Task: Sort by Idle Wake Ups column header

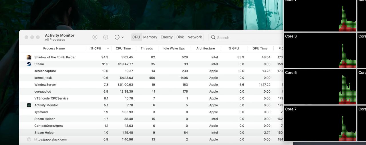Action: [x=174, y=48]
